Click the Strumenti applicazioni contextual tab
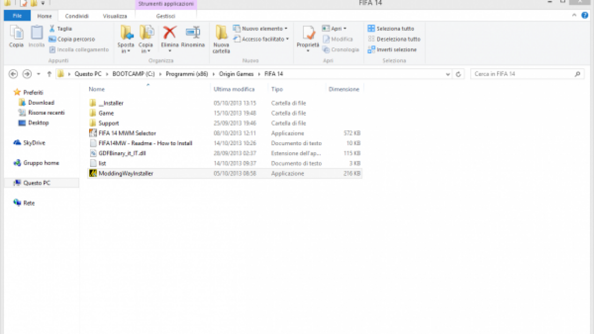This screenshot has height=334, width=594. click(x=166, y=4)
